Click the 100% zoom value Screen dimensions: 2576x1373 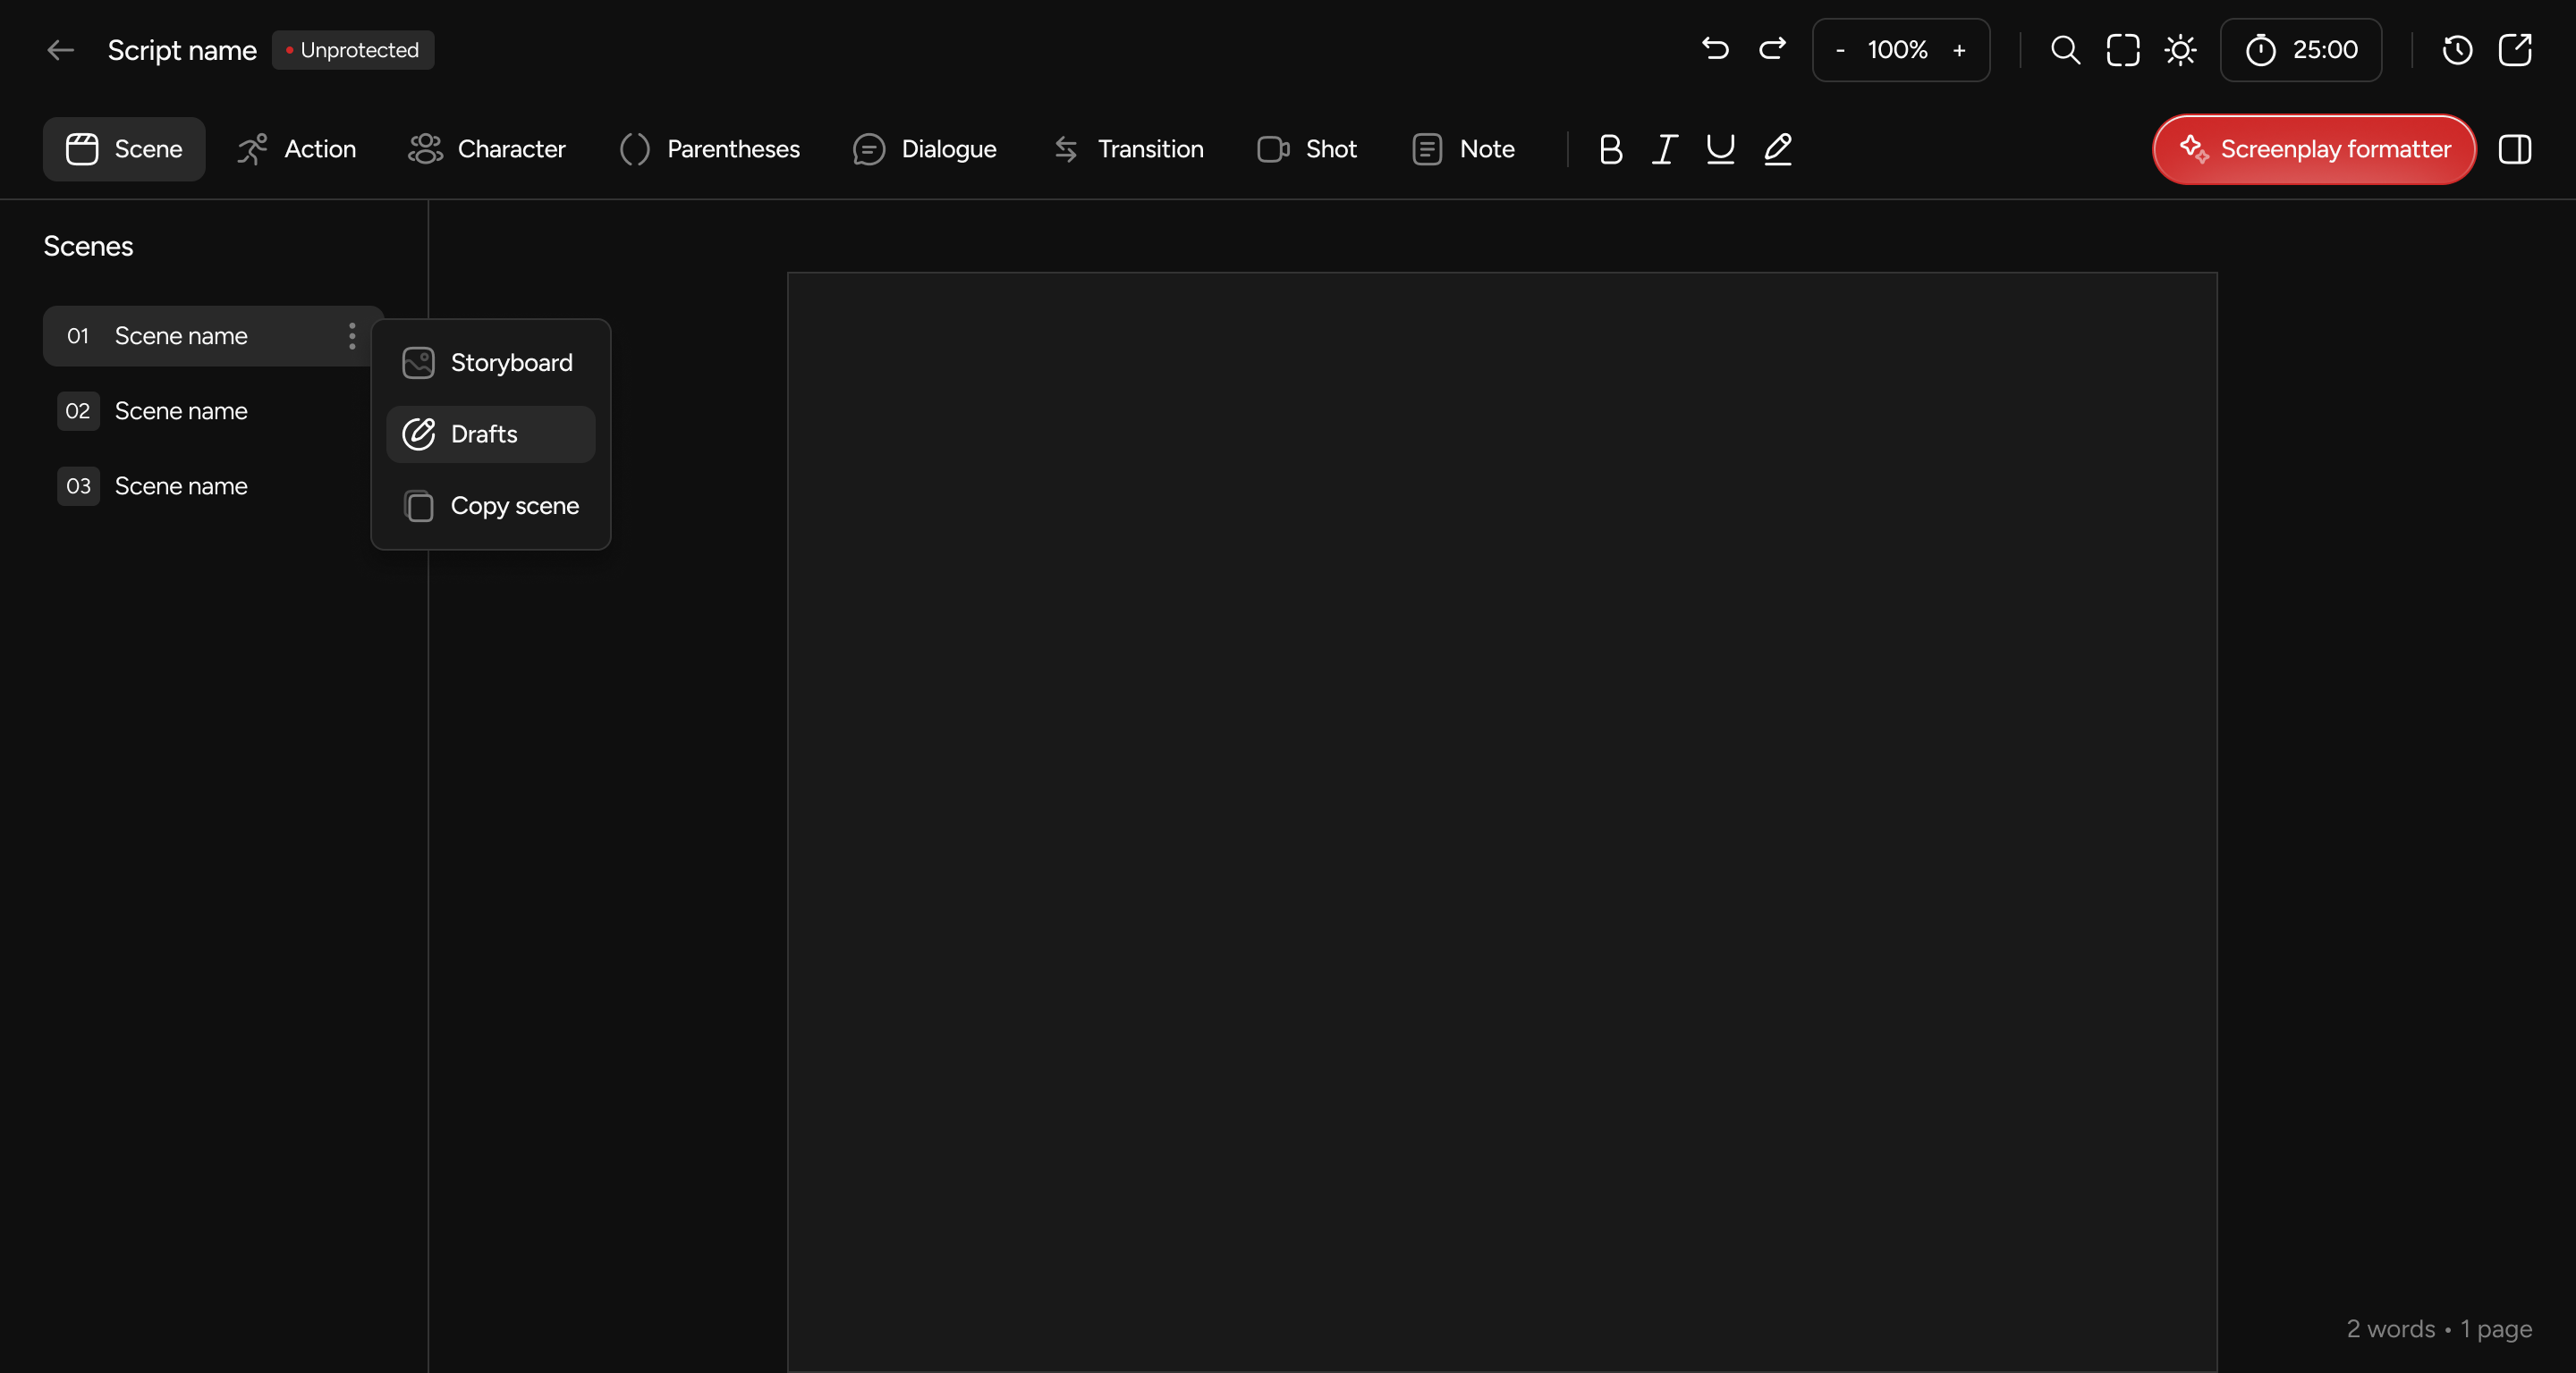tap(1897, 50)
